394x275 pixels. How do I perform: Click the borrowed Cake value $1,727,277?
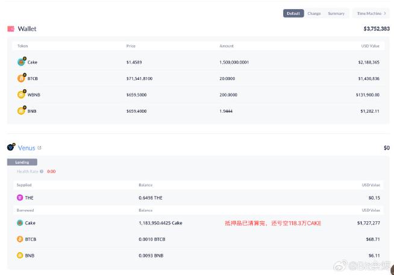(369, 223)
